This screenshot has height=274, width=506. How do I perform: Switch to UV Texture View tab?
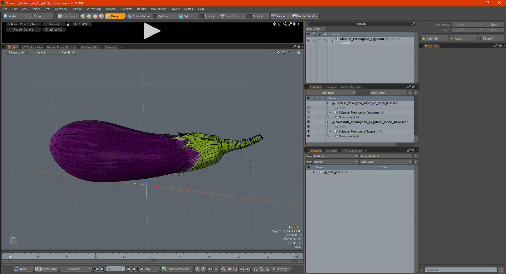(32, 47)
